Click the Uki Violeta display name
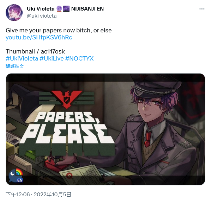Viewport: 211px width, 203px height. tap(41, 9)
